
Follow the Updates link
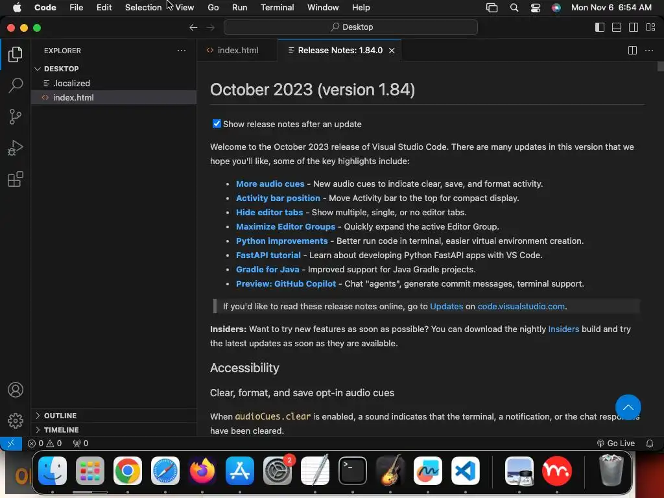pos(446,306)
